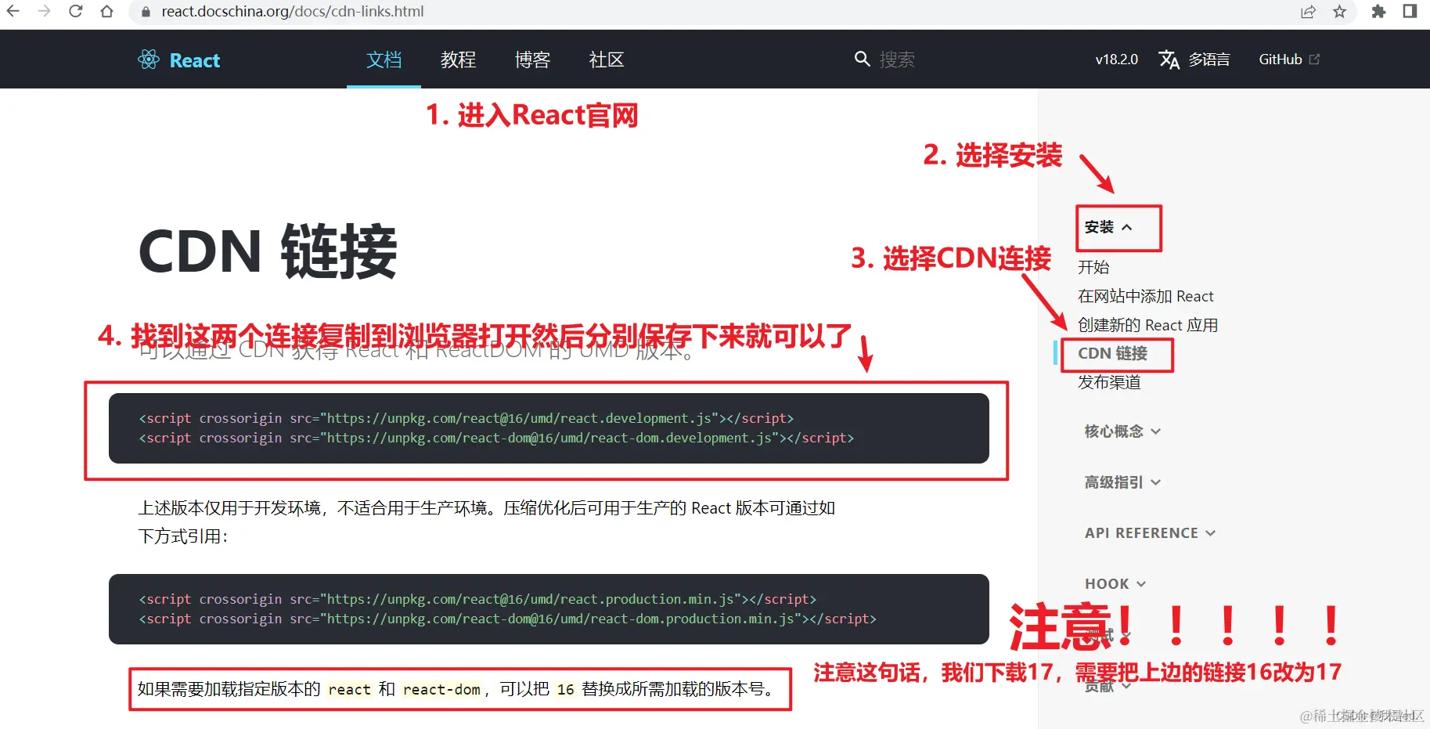The image size is (1430, 729).
Task: Click the 多语言 translate icon
Action: pos(1169,59)
